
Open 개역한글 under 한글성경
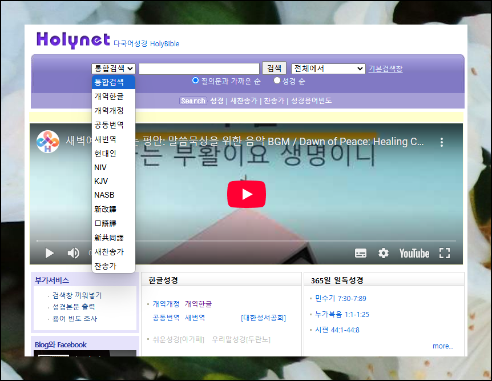pos(198,304)
